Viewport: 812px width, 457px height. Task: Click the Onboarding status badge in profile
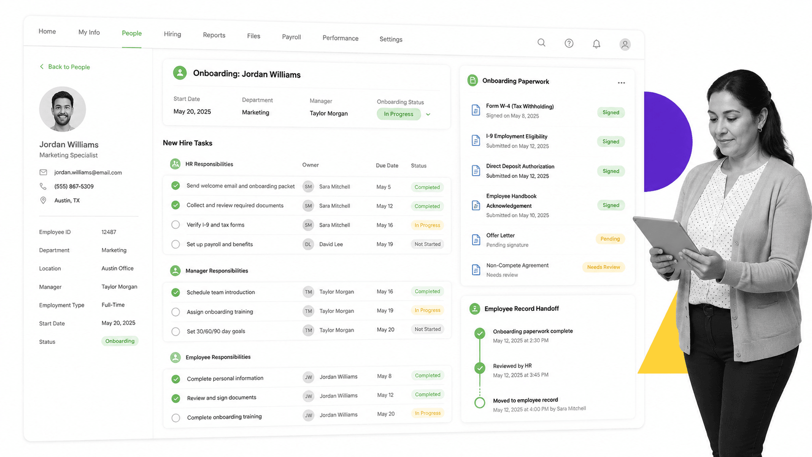pyautogui.click(x=120, y=341)
